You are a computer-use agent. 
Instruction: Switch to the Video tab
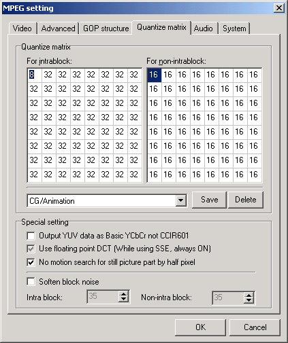click(22, 29)
